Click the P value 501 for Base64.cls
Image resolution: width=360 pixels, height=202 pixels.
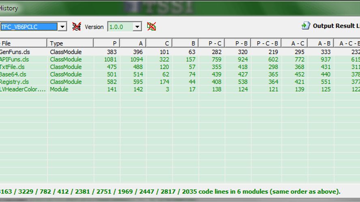112,74
